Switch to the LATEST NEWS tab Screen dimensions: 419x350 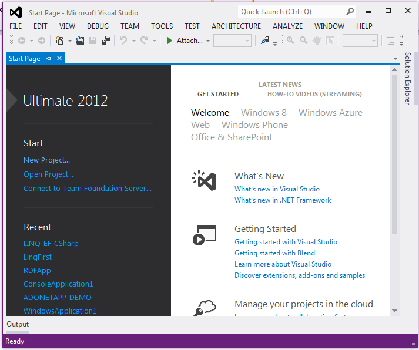(x=280, y=85)
